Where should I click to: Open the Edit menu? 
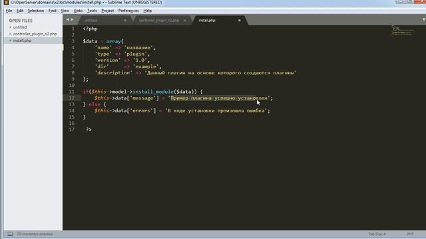[20, 11]
